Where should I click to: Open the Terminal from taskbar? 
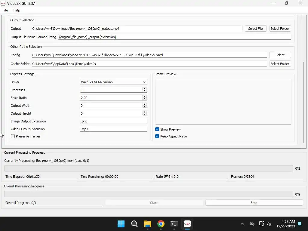(x=174, y=224)
